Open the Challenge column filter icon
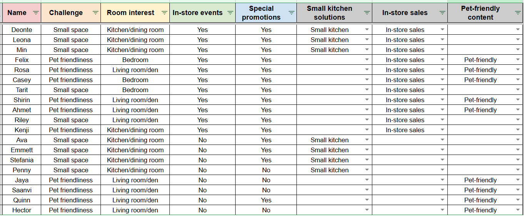 [x=95, y=13]
